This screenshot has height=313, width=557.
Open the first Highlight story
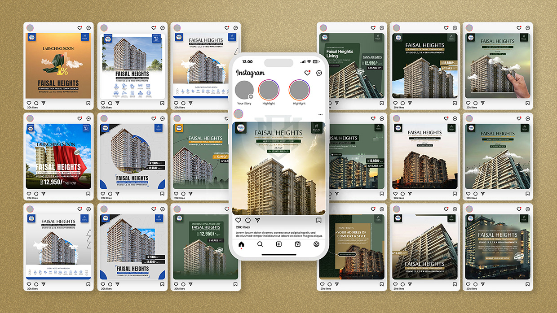269,90
